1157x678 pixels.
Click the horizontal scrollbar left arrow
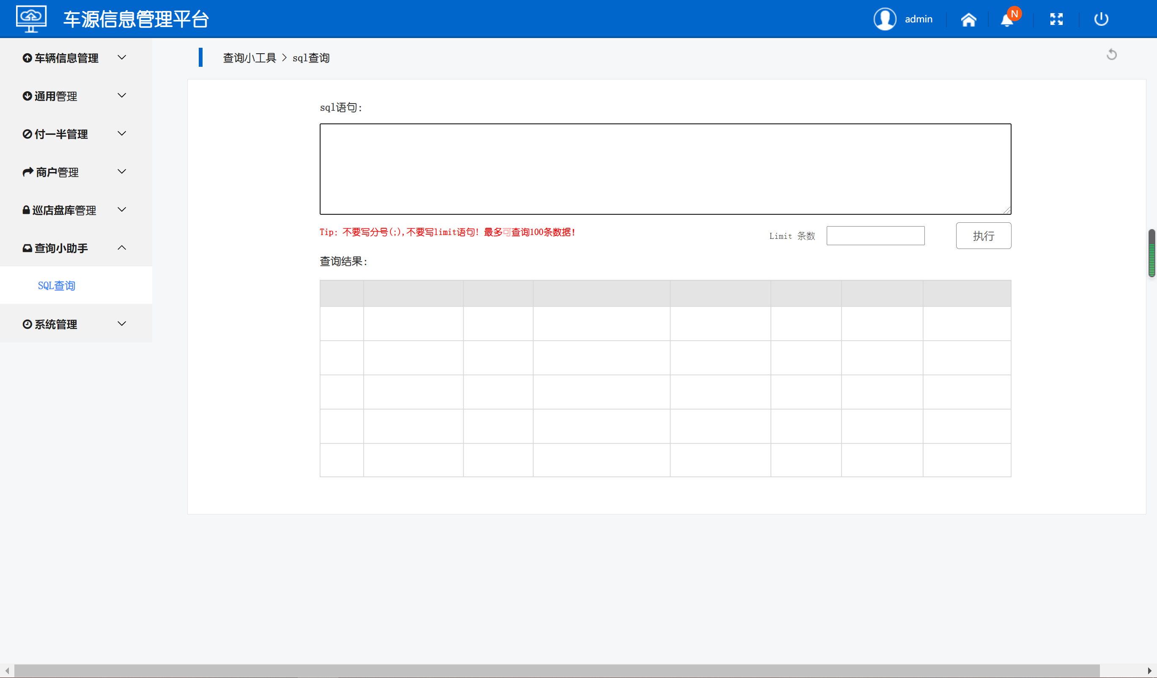pos(7,671)
